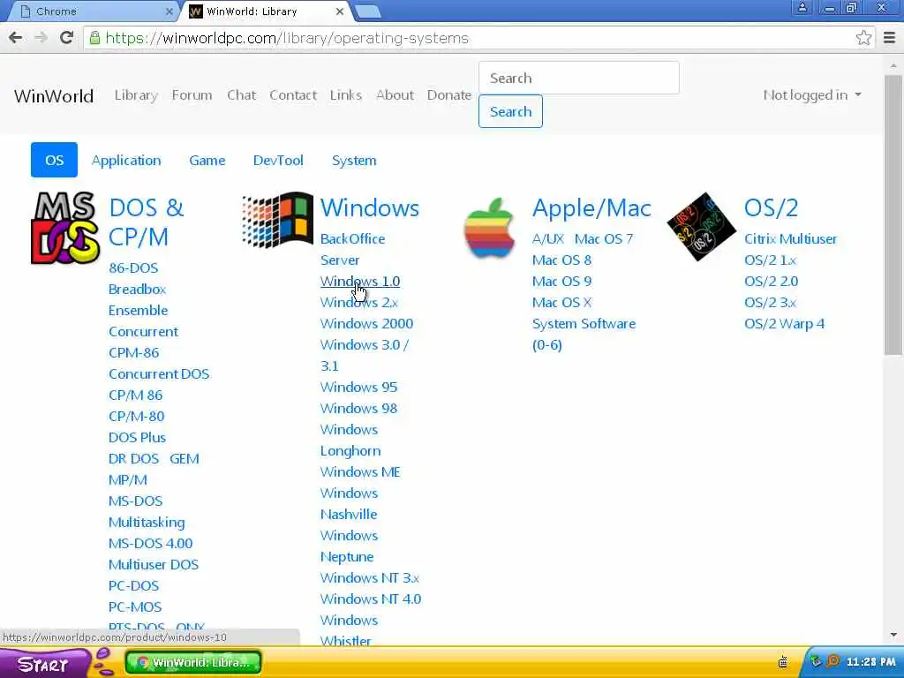The image size is (904, 678).
Task: Close the WinWorld: Library tab
Action: coord(340,11)
